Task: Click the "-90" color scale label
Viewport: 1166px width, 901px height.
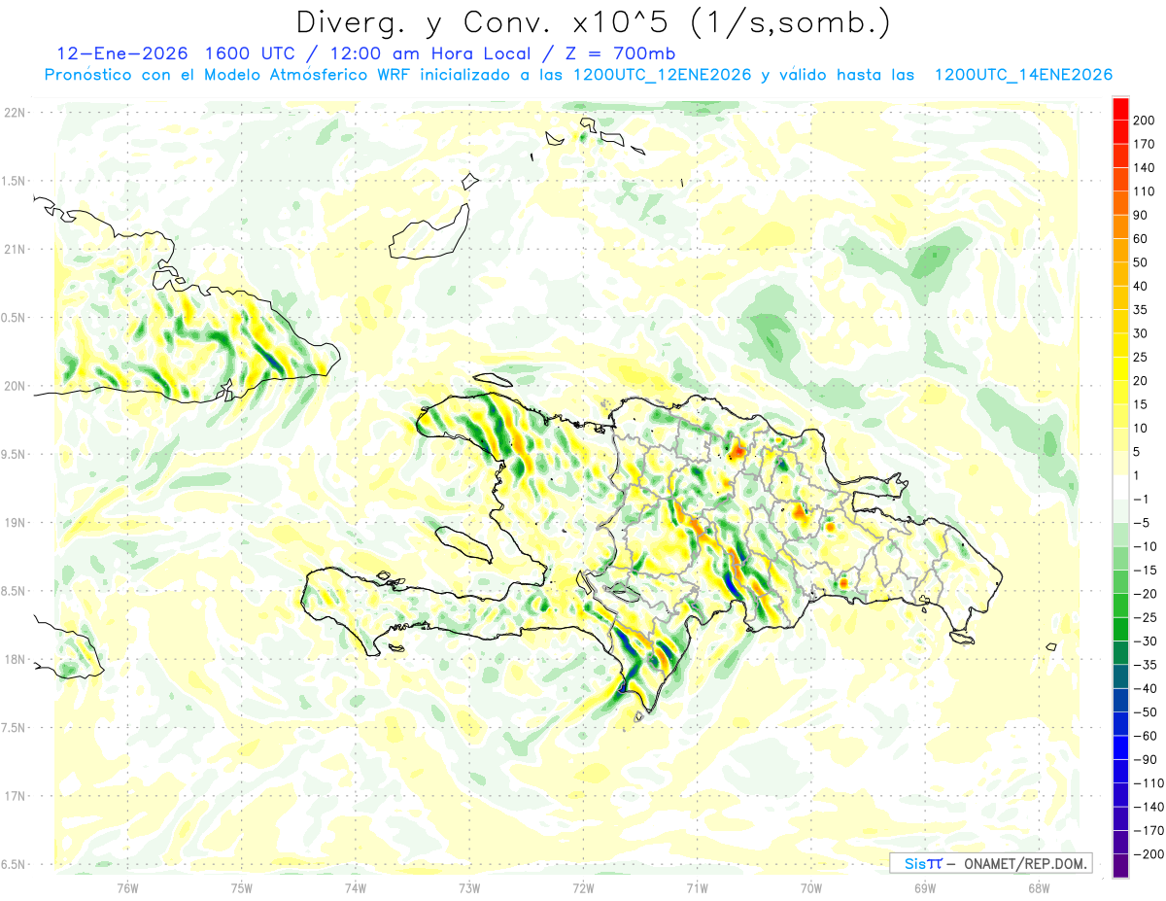Action: pyautogui.click(x=1144, y=759)
